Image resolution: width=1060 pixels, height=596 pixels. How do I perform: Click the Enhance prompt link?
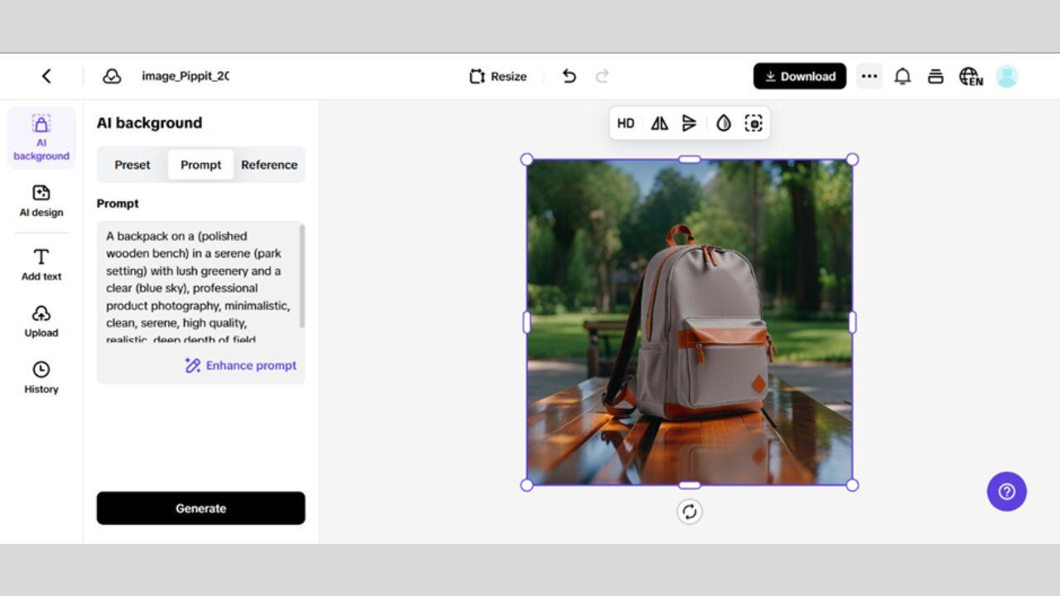(241, 365)
